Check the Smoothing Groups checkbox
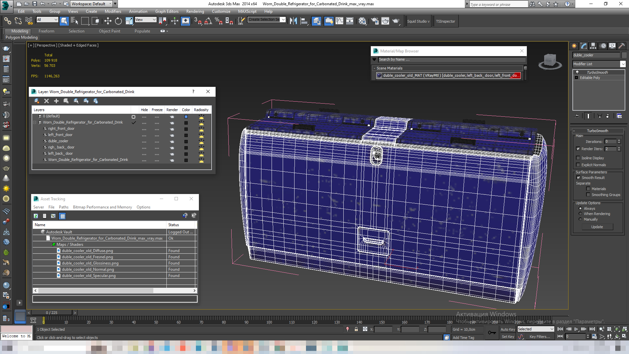Viewport: 629px width, 354px height. 588,195
